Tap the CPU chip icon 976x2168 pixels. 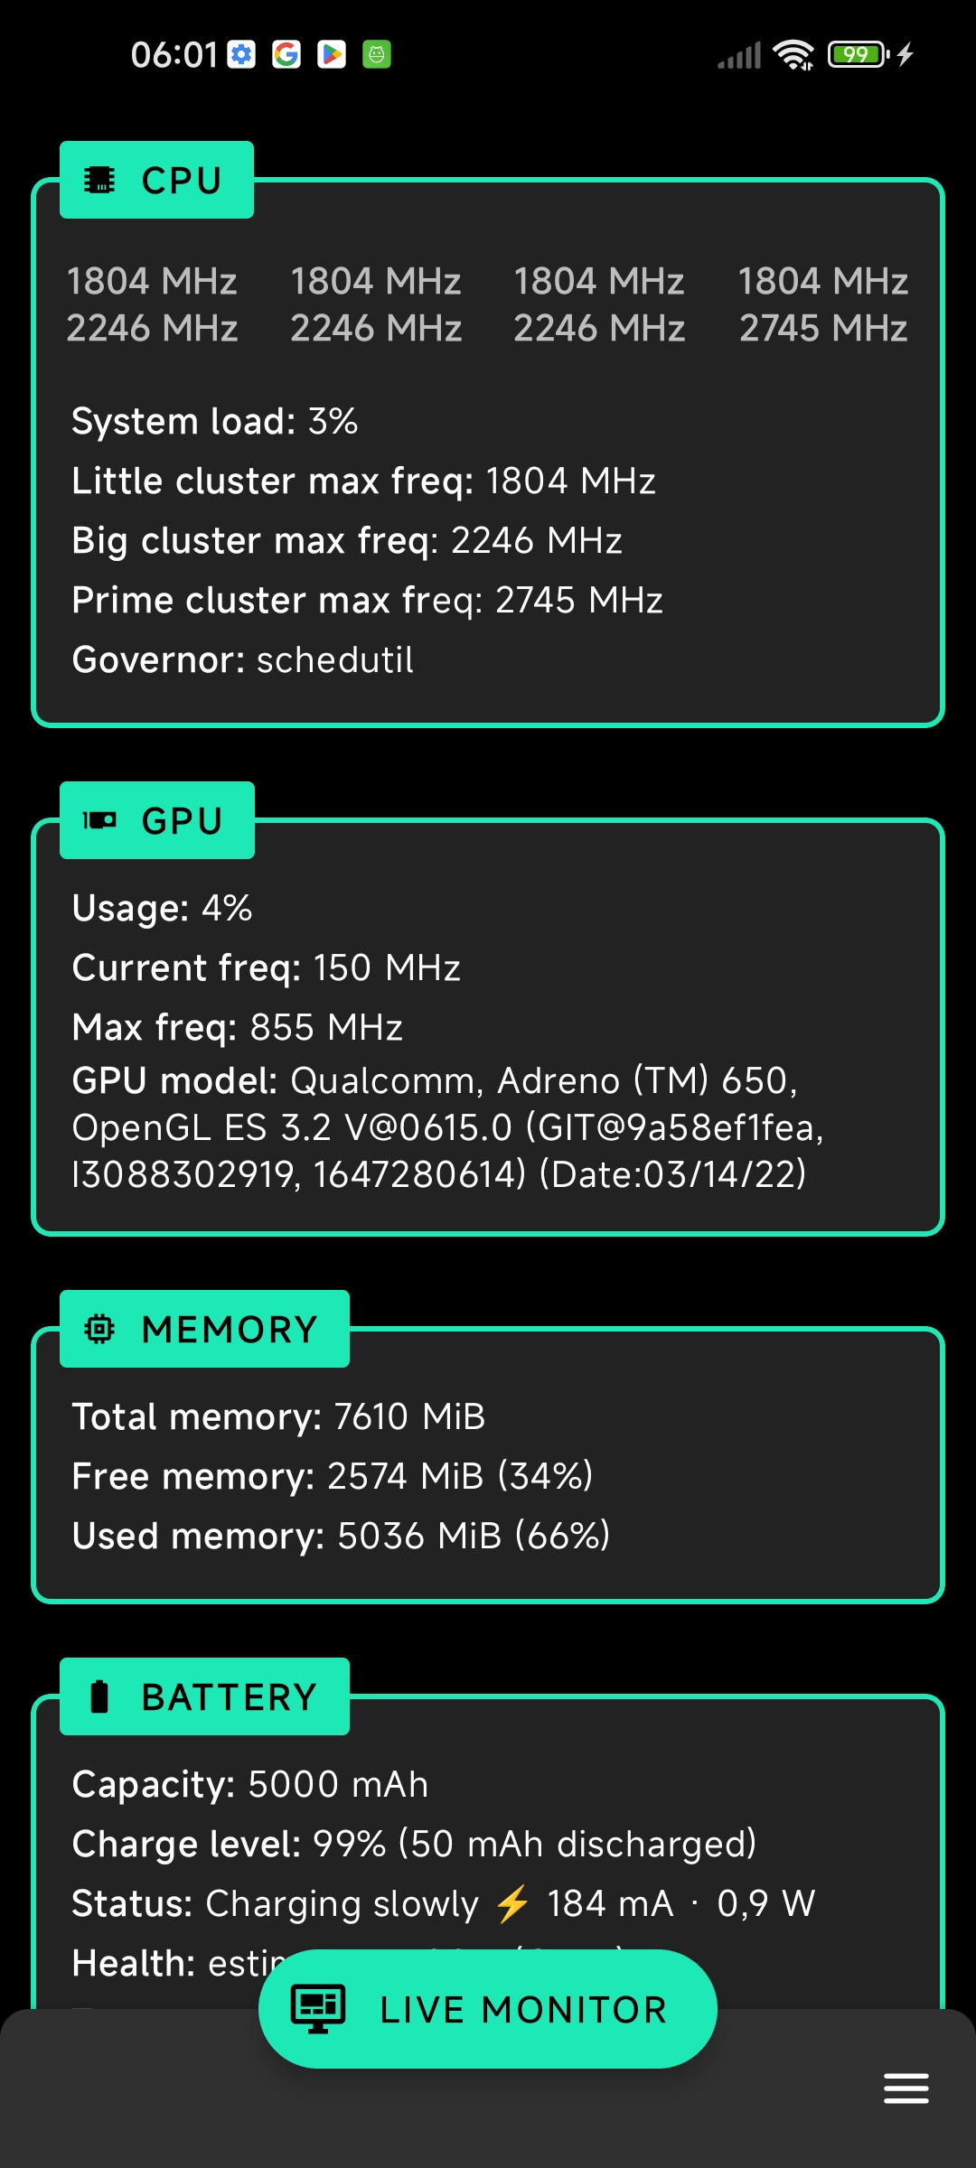(99, 180)
